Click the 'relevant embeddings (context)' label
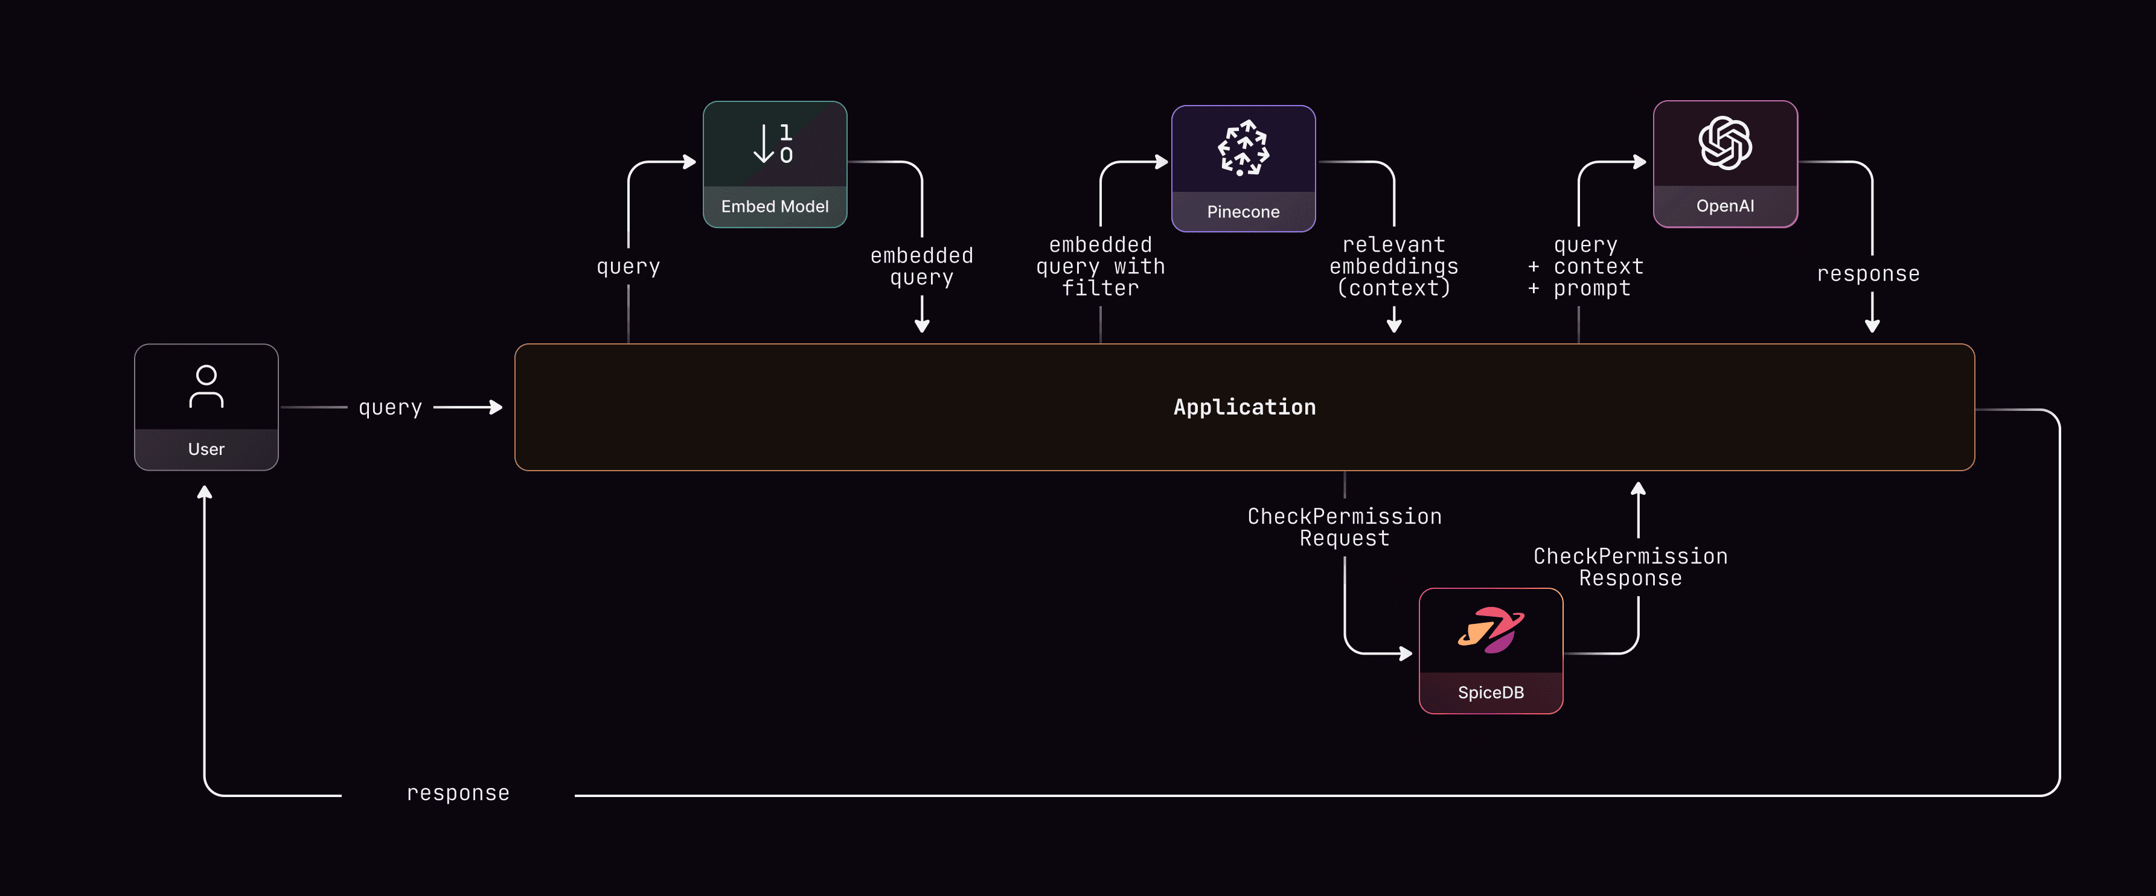The width and height of the screenshot is (2156, 896). (x=1393, y=266)
